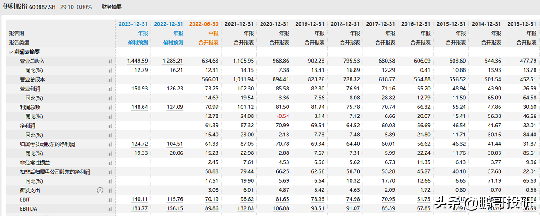The height and width of the screenshot is (216, 540).
Task: Open chart icon for 同比 row under 营业总收入
Action: click(109, 71)
